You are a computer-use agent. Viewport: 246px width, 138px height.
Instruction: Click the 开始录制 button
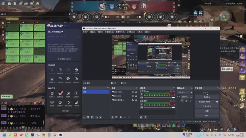[207, 97]
